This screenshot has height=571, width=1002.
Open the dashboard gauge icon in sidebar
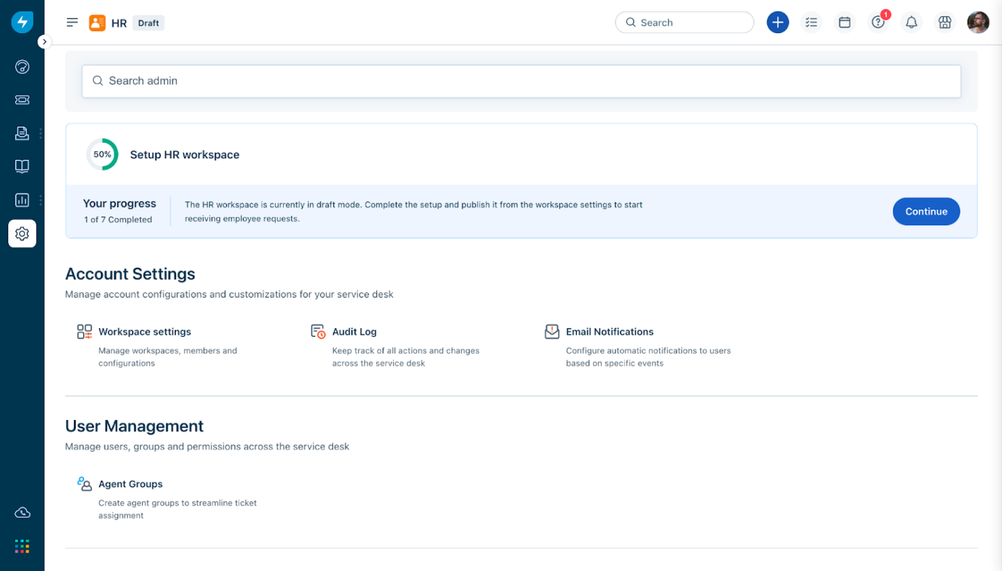[x=22, y=66]
